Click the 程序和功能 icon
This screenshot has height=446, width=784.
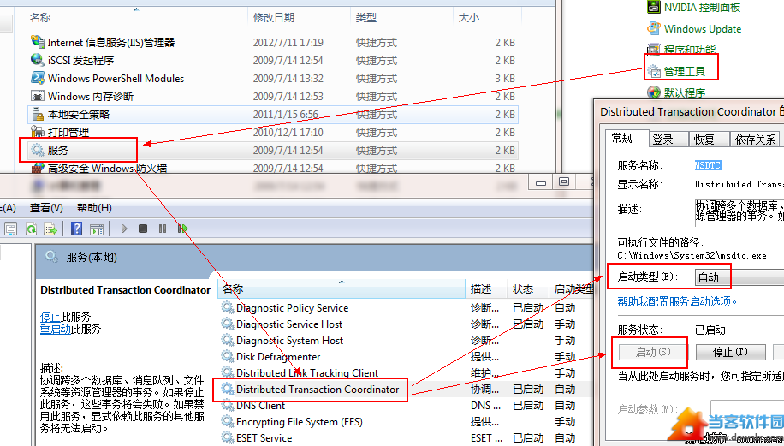[x=654, y=50]
